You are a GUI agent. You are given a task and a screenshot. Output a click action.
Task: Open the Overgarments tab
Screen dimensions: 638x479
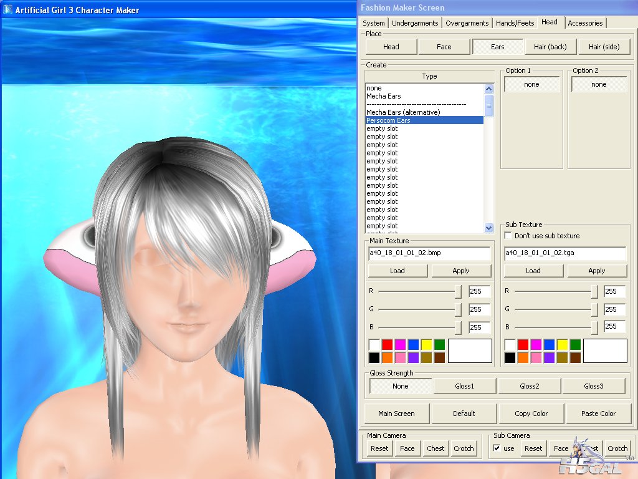tap(467, 23)
